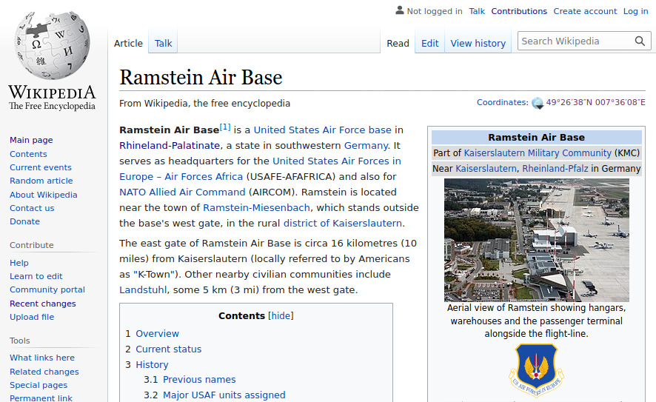Open a Random article
Image resolution: width=656 pixels, height=402 pixels.
(x=41, y=181)
